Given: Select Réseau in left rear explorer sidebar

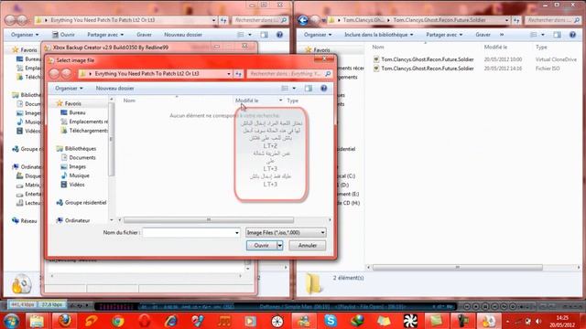Looking at the screenshot, I should point(28,221).
